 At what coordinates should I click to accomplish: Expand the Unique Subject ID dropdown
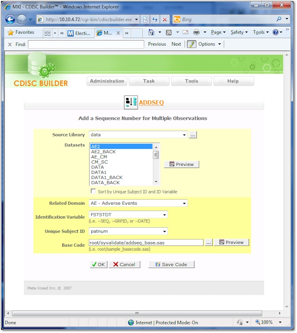click(x=164, y=231)
